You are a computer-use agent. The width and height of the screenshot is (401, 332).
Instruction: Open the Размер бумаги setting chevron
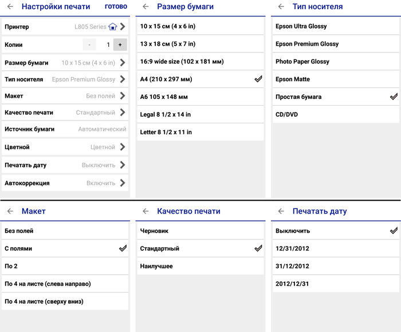(123, 62)
